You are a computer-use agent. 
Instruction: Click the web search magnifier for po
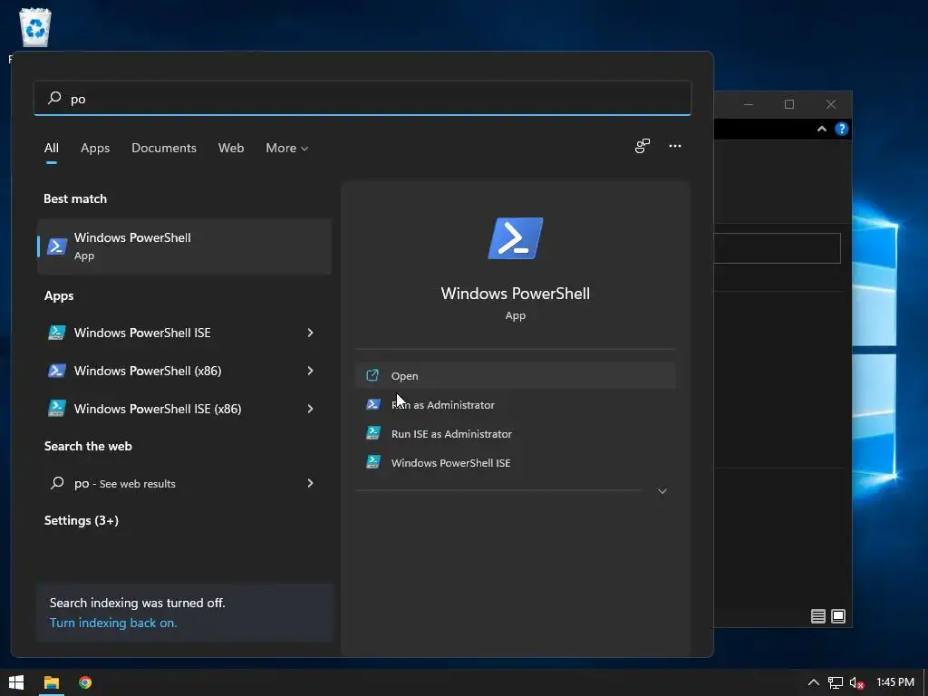[x=57, y=483]
